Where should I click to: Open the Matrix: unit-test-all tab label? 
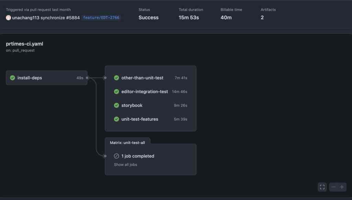127,143
